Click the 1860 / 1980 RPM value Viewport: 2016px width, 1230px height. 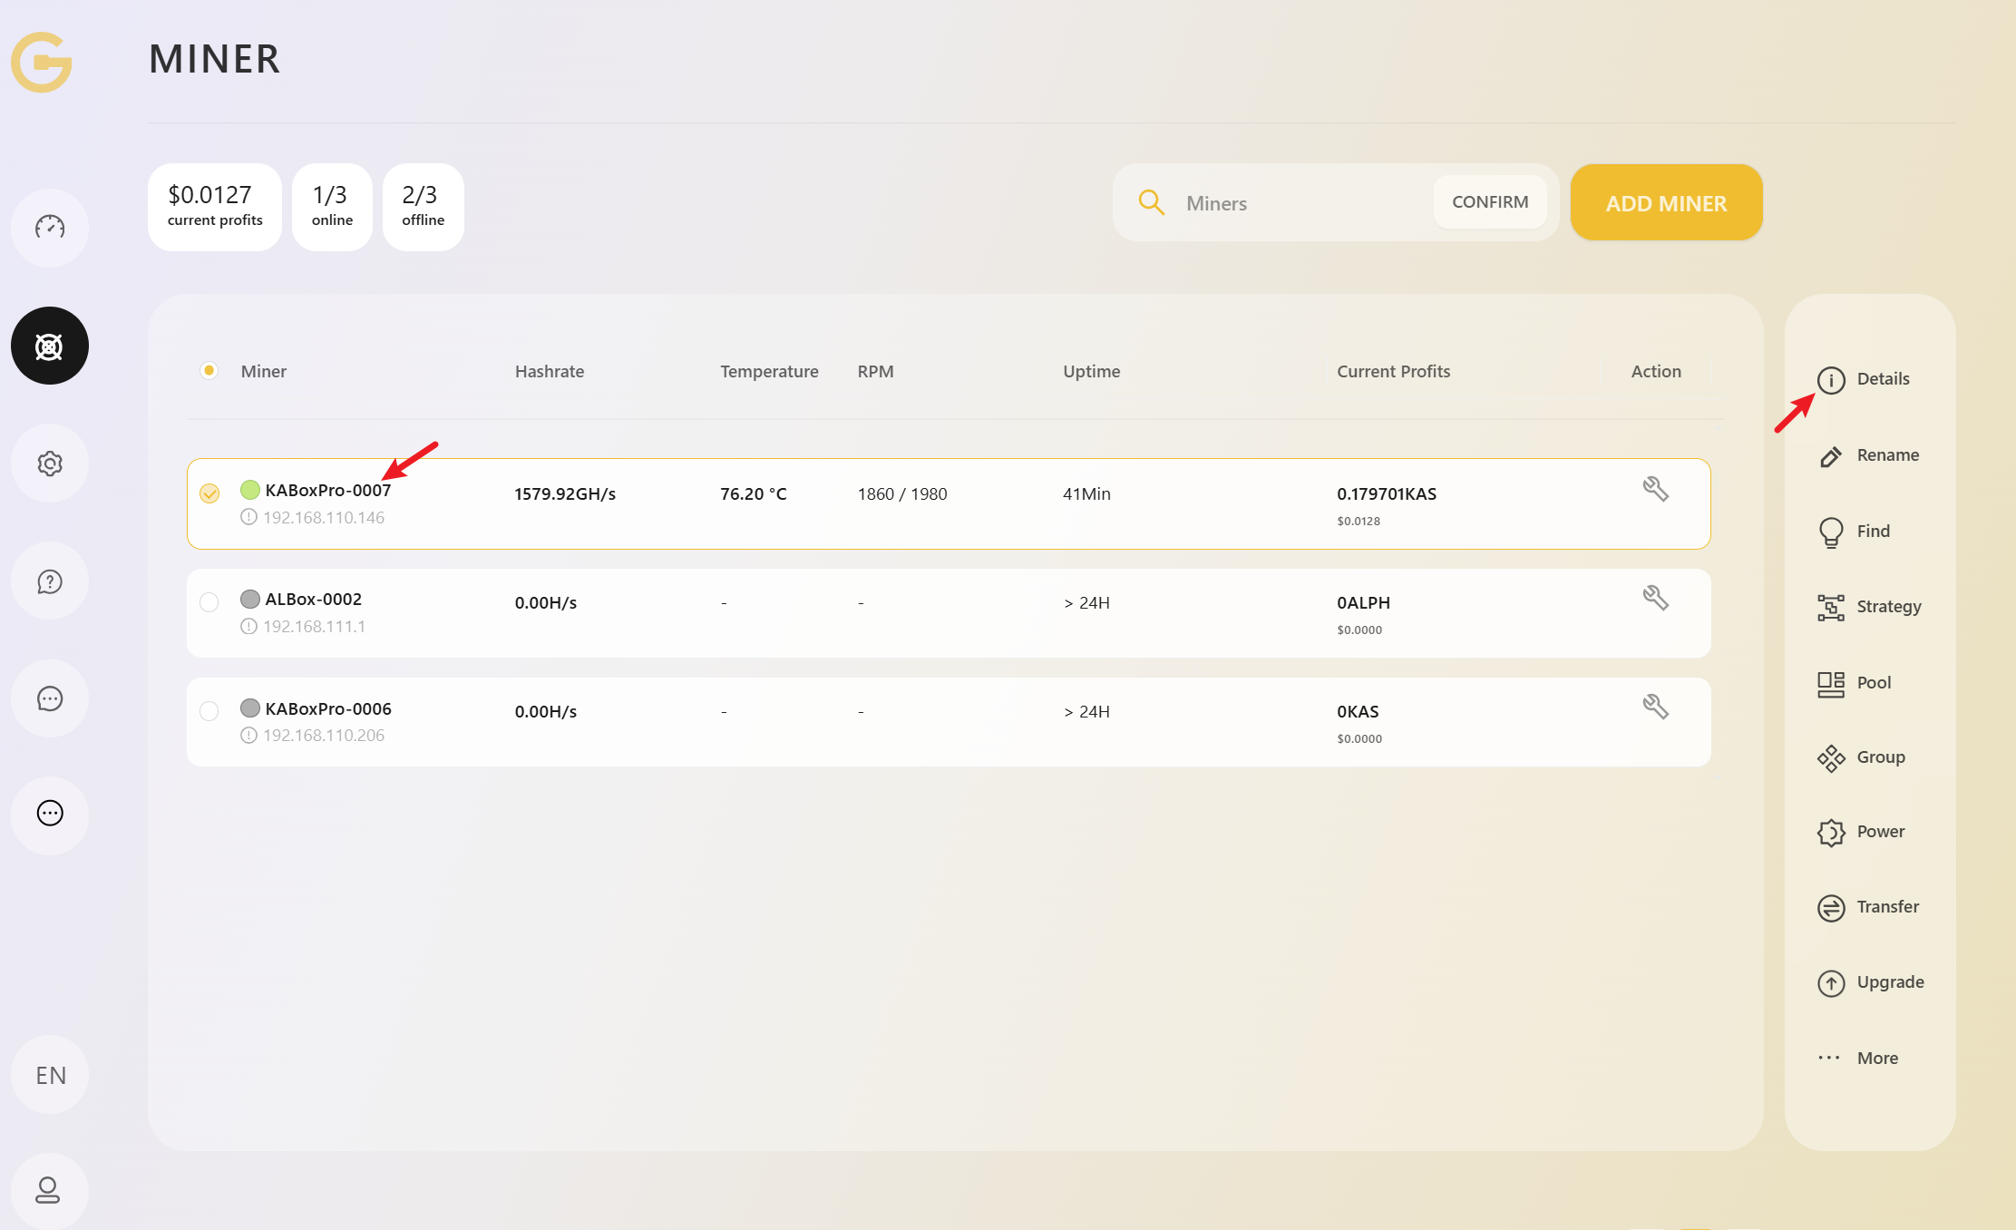[902, 494]
